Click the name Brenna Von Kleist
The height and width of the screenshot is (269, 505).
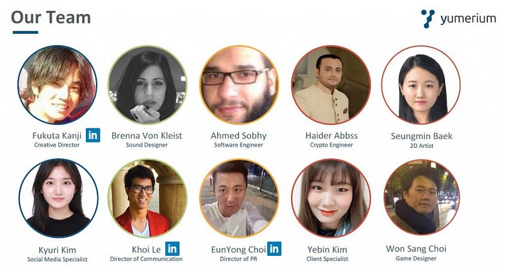(x=147, y=135)
